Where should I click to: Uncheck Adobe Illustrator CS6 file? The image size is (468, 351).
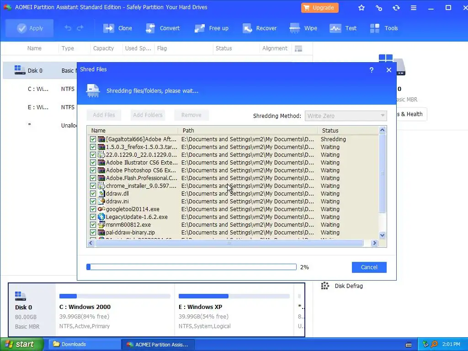point(93,162)
